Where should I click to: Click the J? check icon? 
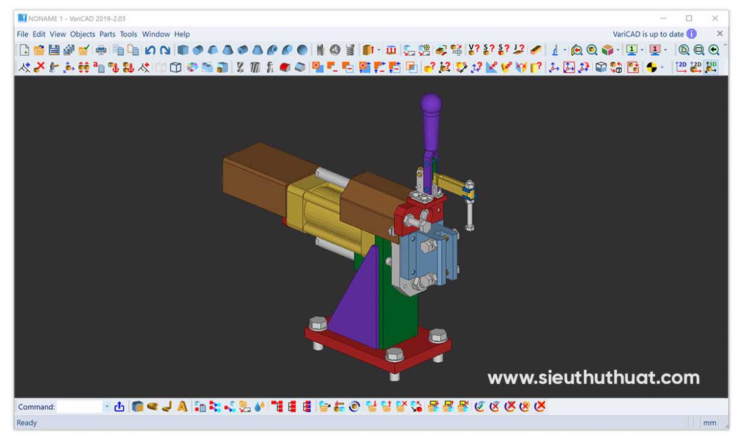(x=519, y=49)
